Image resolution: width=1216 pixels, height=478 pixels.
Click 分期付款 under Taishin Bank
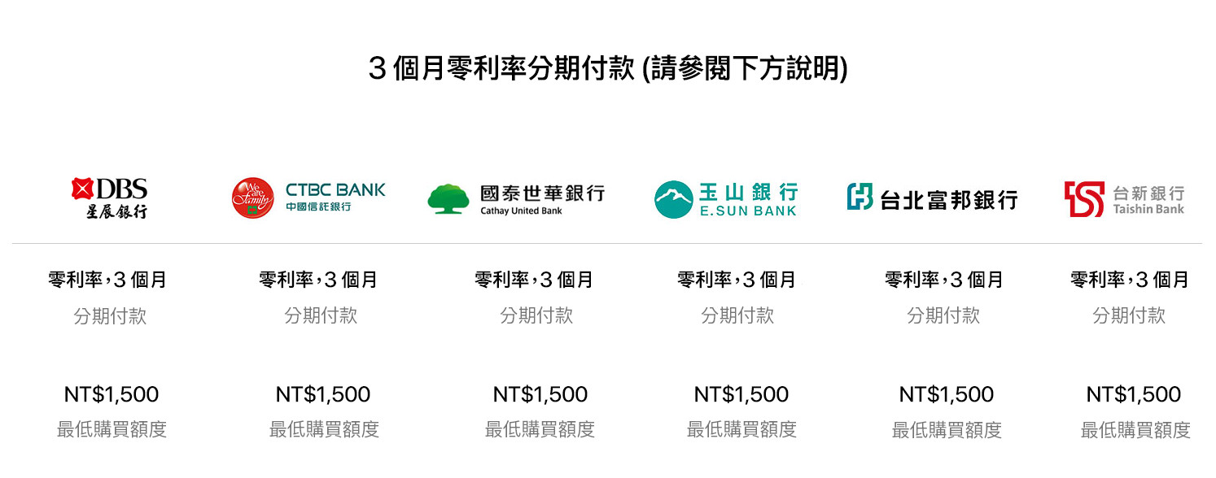click(1129, 316)
